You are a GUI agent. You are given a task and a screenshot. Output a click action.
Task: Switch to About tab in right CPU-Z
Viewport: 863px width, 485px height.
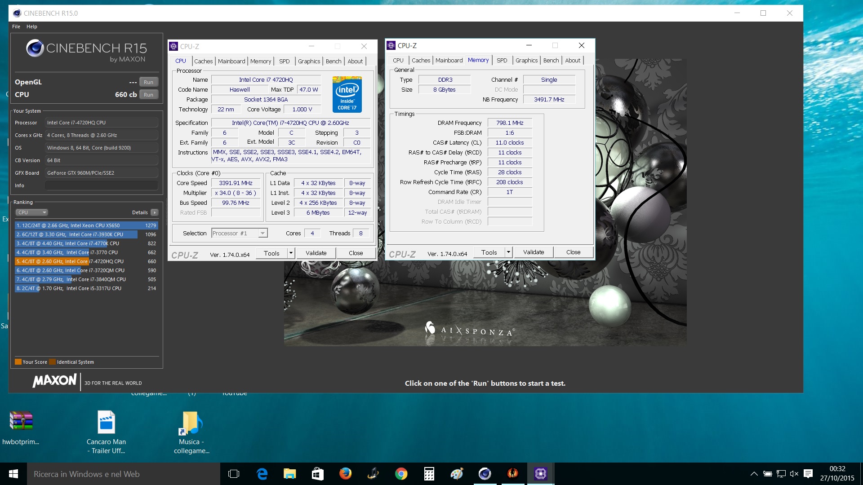point(573,60)
